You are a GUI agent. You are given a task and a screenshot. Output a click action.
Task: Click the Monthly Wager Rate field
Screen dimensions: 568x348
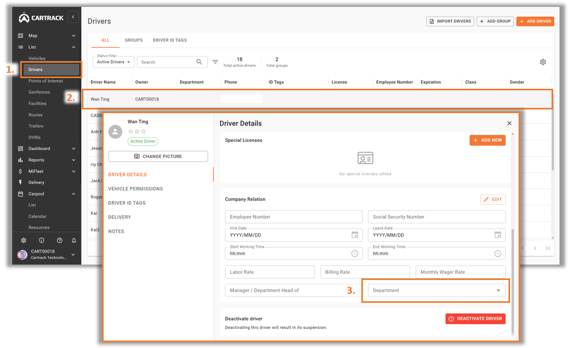point(461,272)
